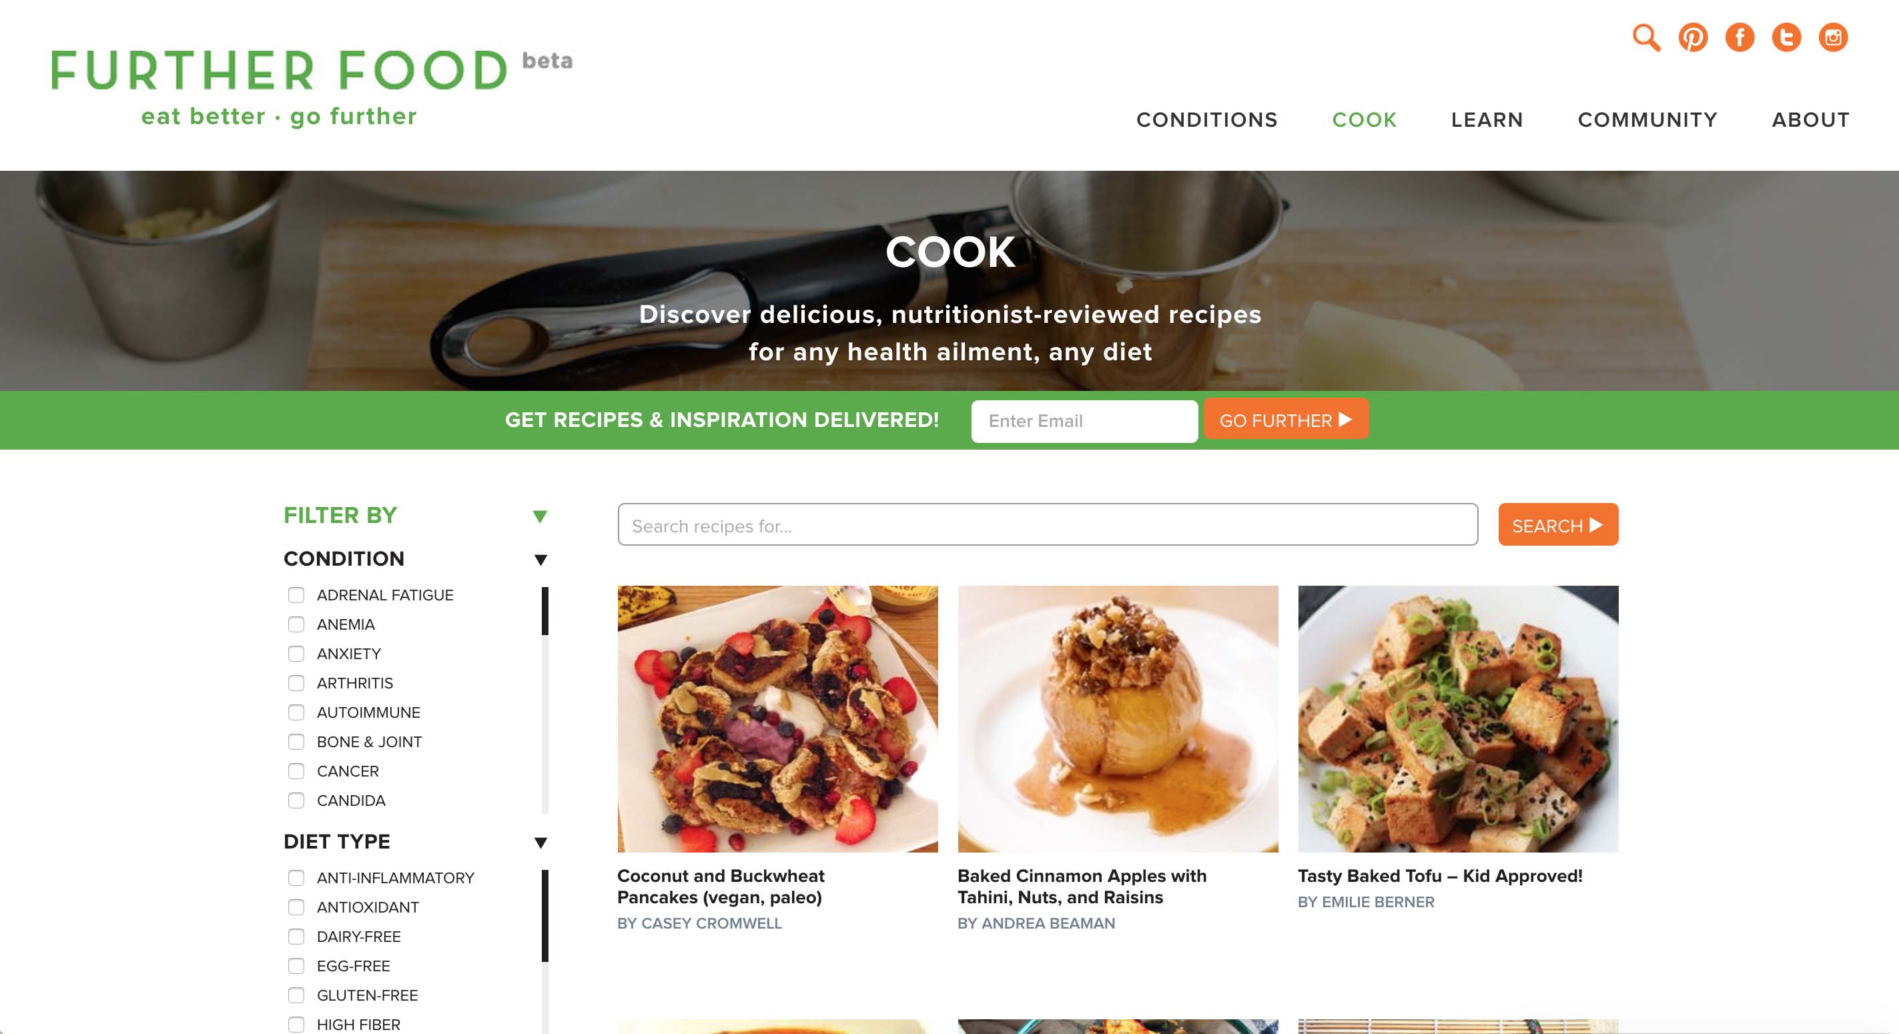
Task: Enable the Gluten-Free diet filter
Action: (296, 995)
